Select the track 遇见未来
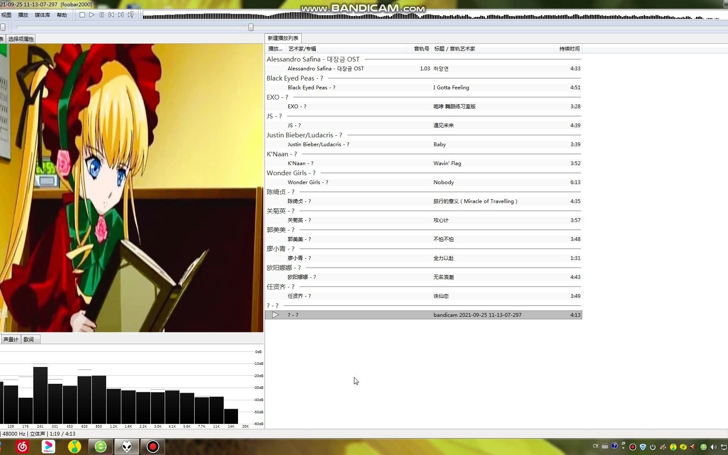 tap(423, 126)
